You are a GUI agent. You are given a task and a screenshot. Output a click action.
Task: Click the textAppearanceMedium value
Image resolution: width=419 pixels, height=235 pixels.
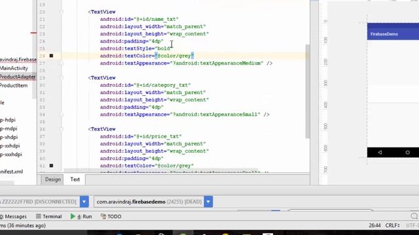[x=217, y=63]
